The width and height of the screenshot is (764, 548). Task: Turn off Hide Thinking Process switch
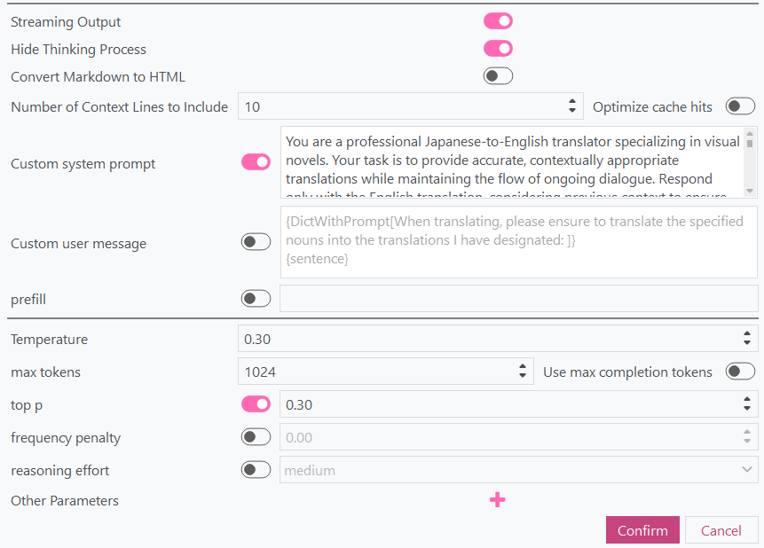point(498,49)
